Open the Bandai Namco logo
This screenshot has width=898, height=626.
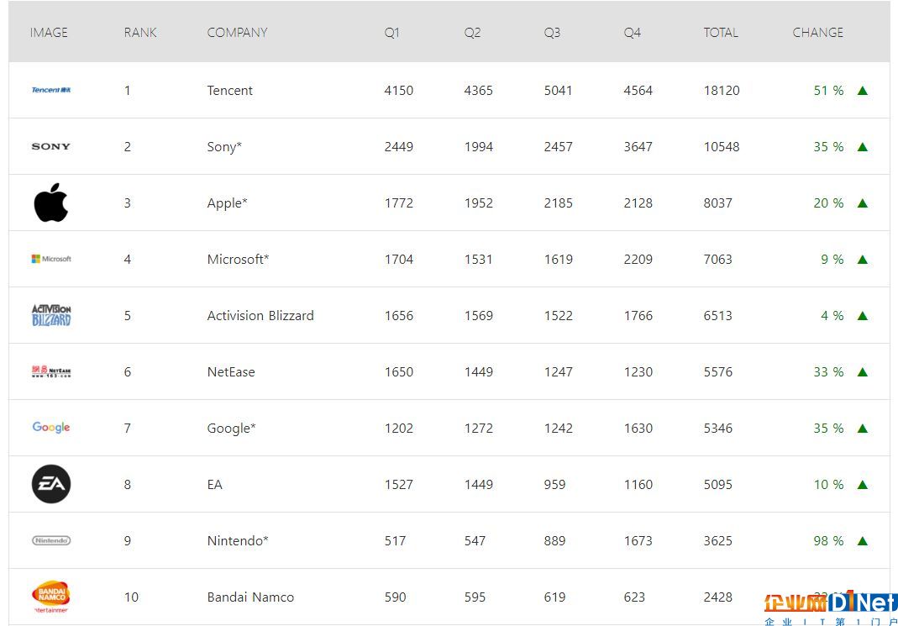pyautogui.click(x=51, y=597)
